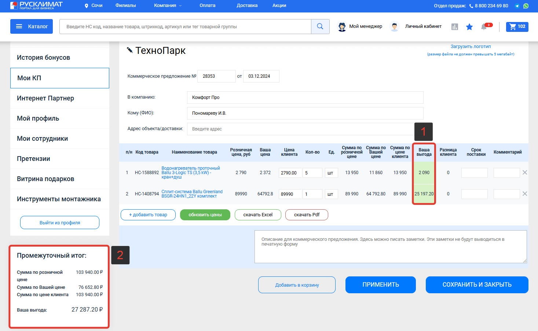Open Филиалы in the top menu

[126, 5]
